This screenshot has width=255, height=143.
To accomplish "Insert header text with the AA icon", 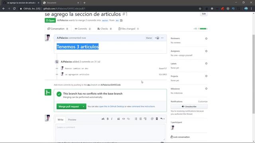I will coord(103,119).
